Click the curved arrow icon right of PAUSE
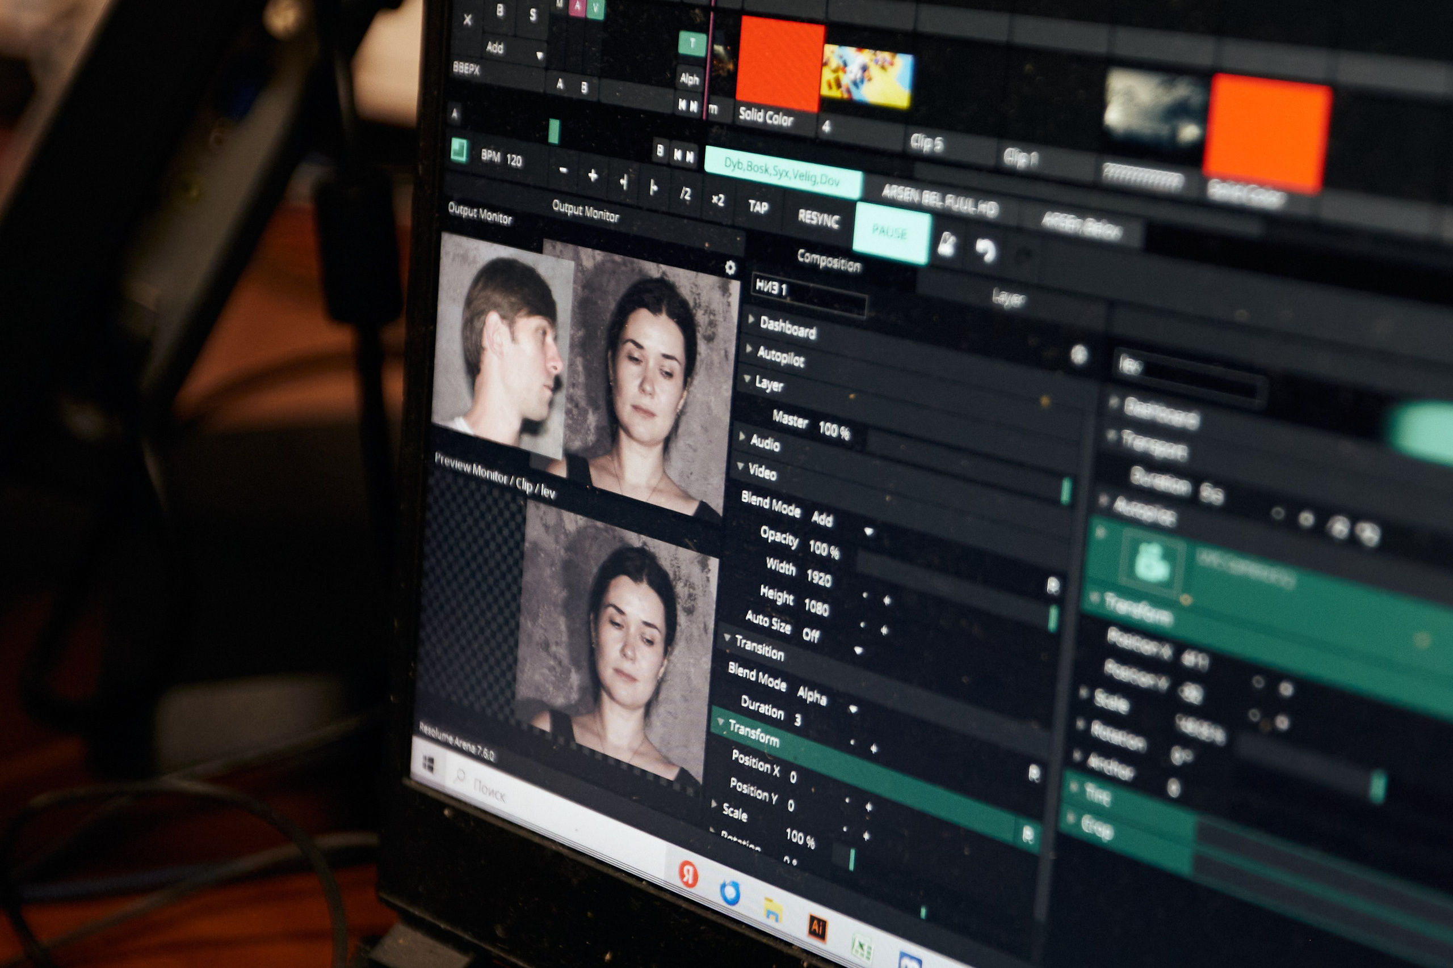1453x968 pixels. (985, 250)
